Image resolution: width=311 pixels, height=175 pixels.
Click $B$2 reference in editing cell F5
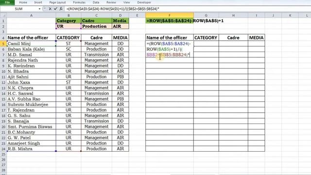pos(152,55)
